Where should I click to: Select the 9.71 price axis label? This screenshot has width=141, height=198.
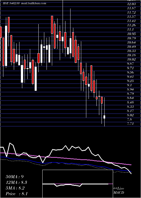tap(131, 68)
